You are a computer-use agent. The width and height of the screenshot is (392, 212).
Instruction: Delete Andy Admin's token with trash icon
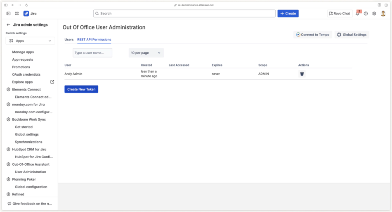tap(302, 74)
